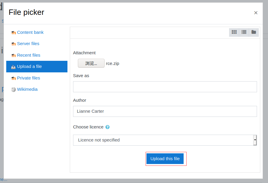Click the rce.zip file name
The height and width of the screenshot is (183, 268).
tap(113, 63)
